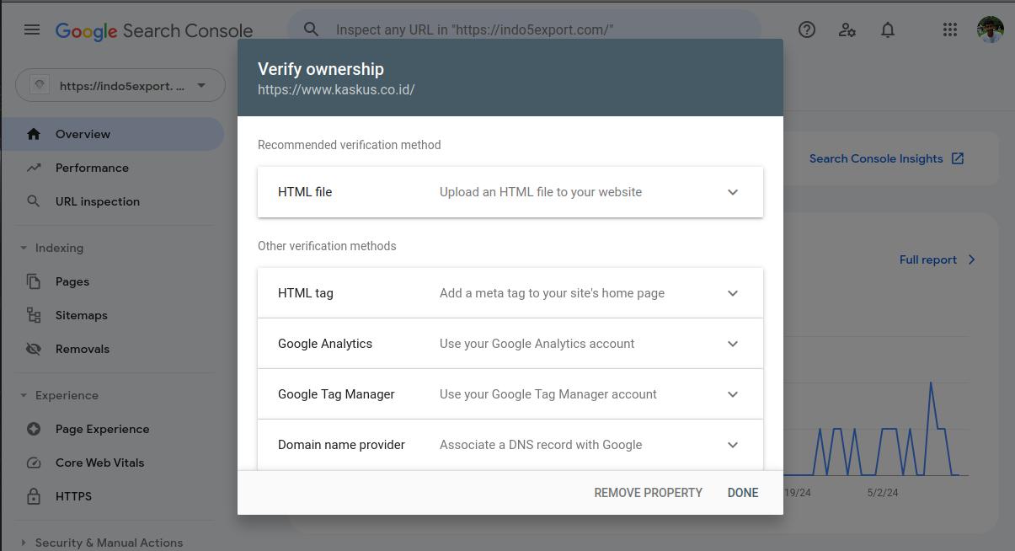This screenshot has height=551, width=1015.
Task: Click the REMOVE PROPERTY button
Action: (x=649, y=493)
